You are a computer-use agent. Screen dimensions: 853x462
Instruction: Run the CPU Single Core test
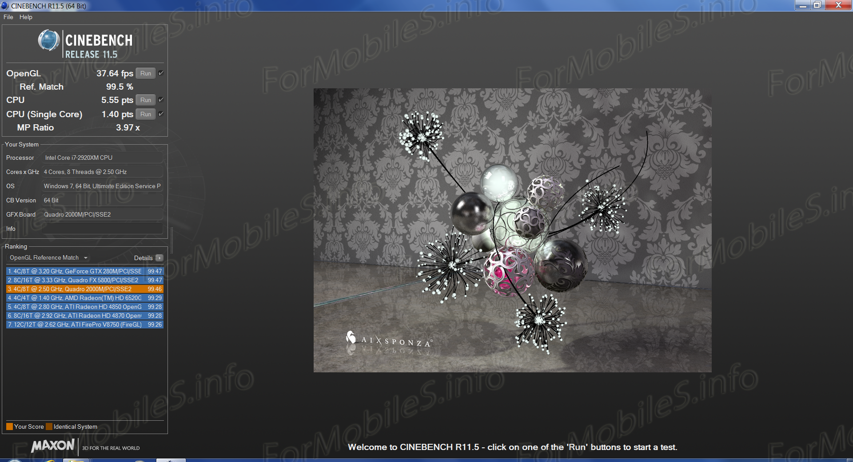(146, 114)
